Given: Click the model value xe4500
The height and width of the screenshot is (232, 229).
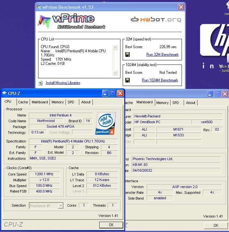Looking at the screenshot, I should point(207,122).
